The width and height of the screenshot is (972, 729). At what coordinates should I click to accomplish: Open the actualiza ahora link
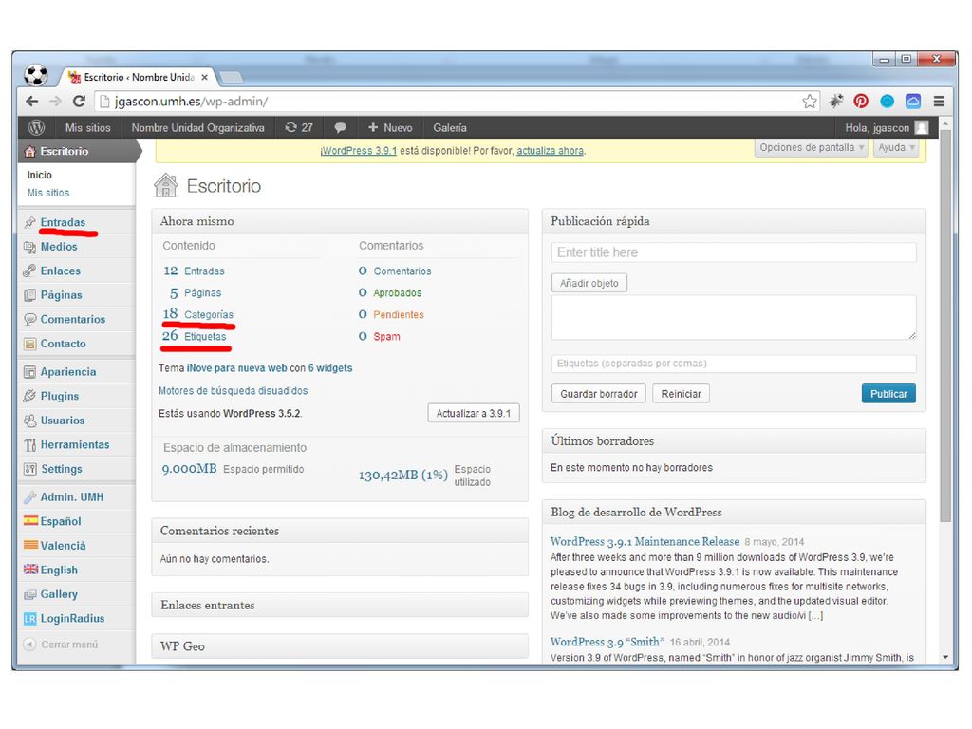[x=551, y=151]
